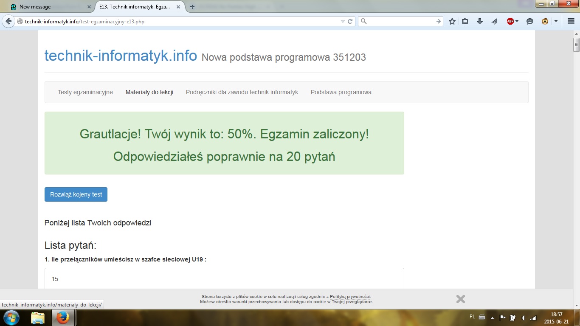Open Testy egzaminacyjne menu item
The width and height of the screenshot is (580, 326).
(85, 92)
